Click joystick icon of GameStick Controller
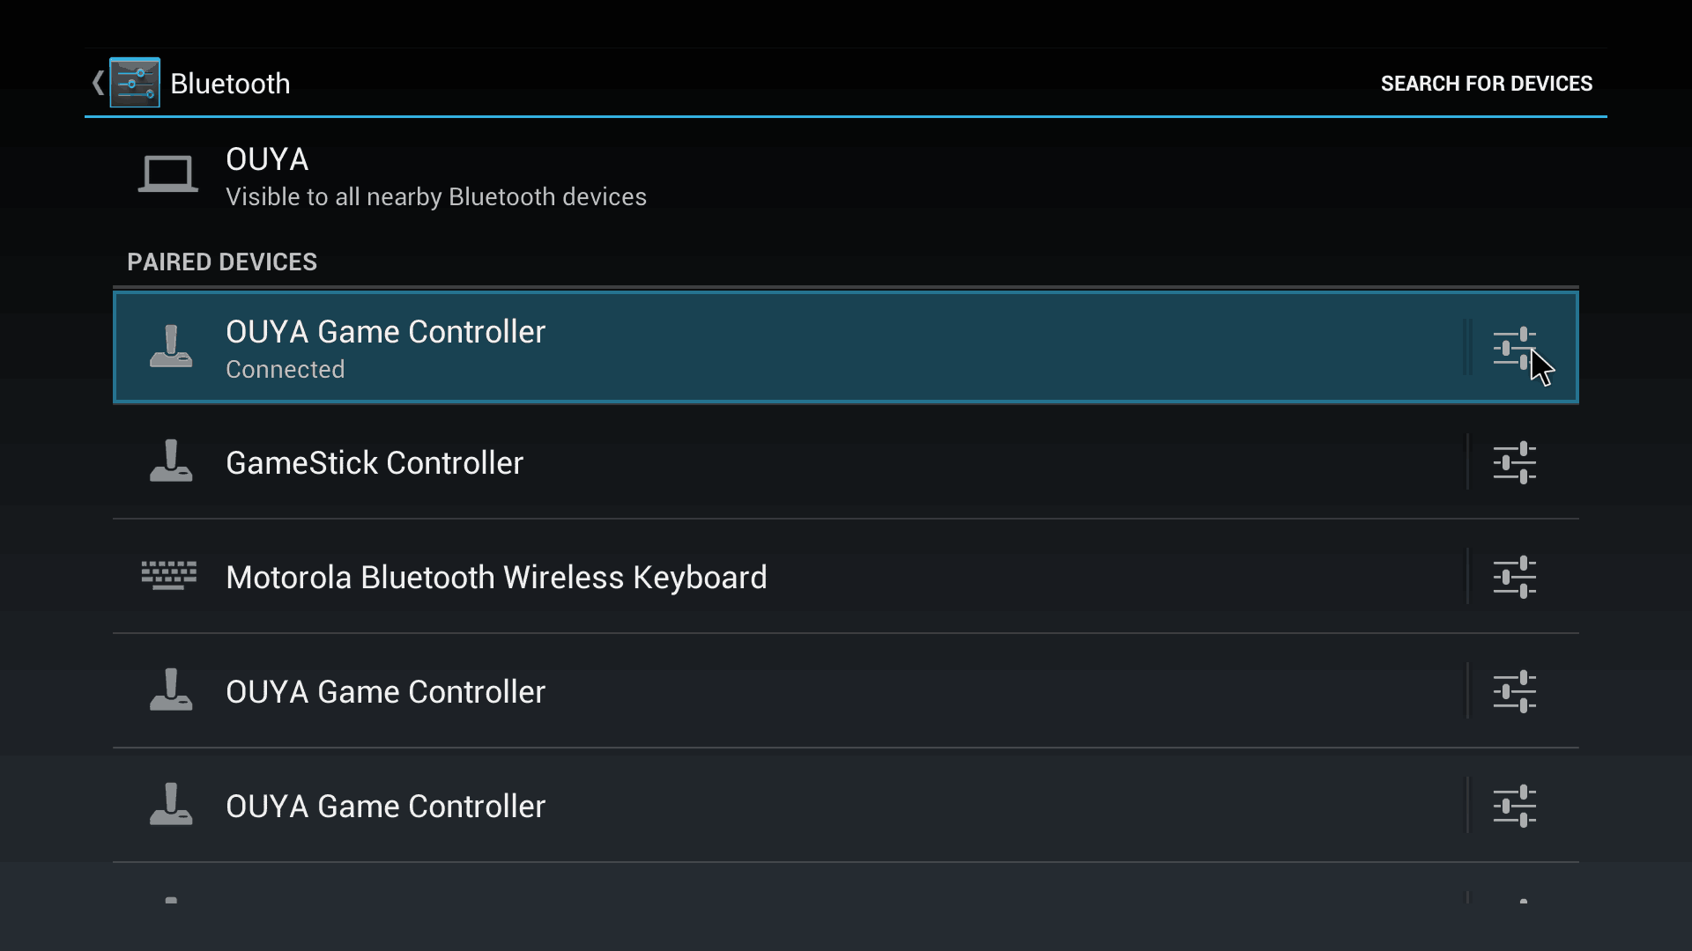1692x951 pixels. 171,461
